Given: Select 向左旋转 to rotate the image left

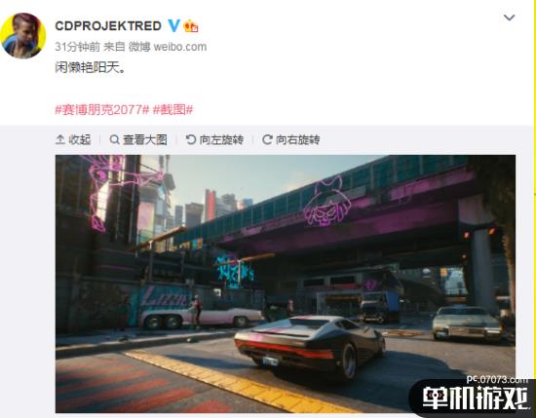Looking at the screenshot, I should pyautogui.click(x=221, y=139).
